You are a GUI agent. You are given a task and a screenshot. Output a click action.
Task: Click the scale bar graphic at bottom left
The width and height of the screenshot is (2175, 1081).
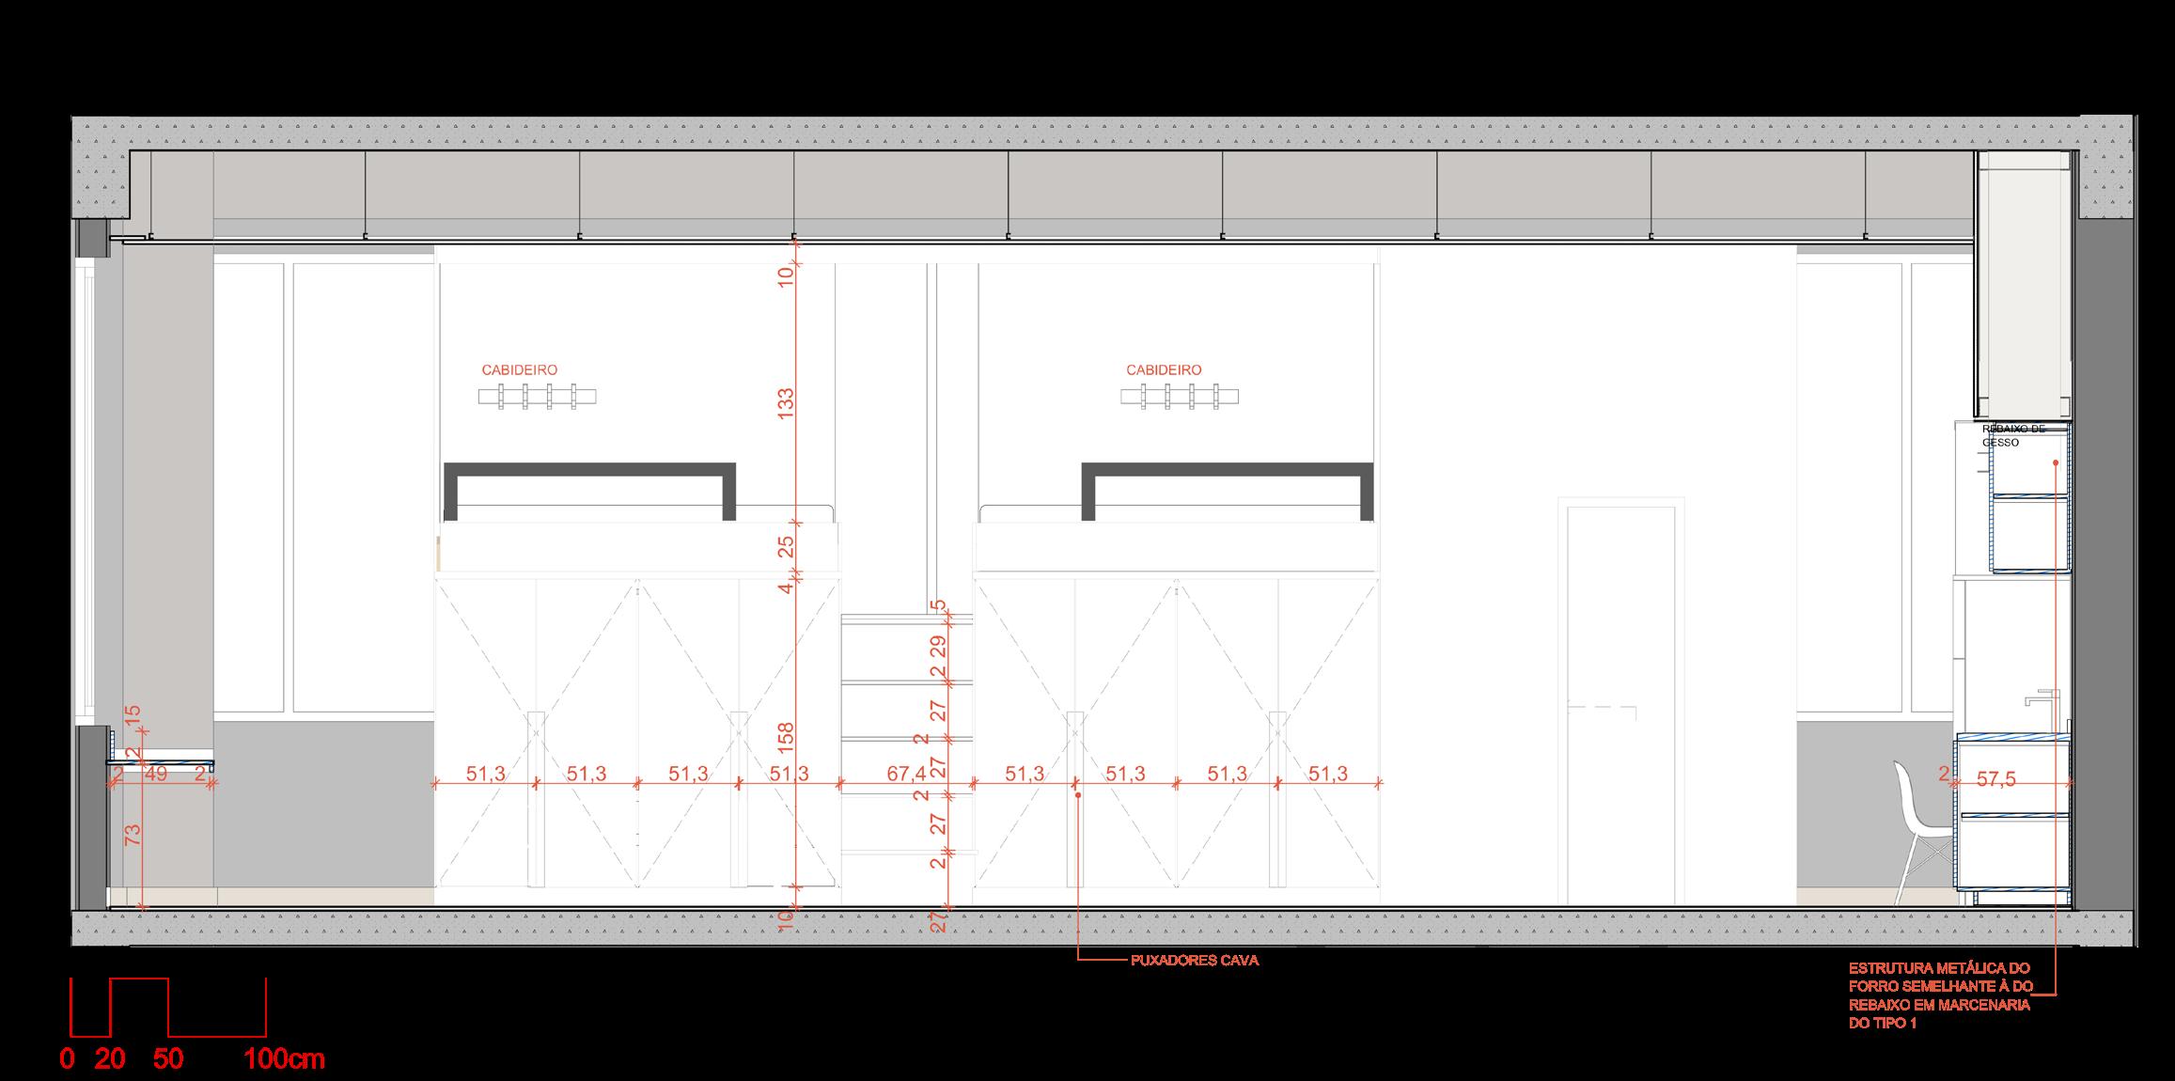click(x=169, y=1007)
